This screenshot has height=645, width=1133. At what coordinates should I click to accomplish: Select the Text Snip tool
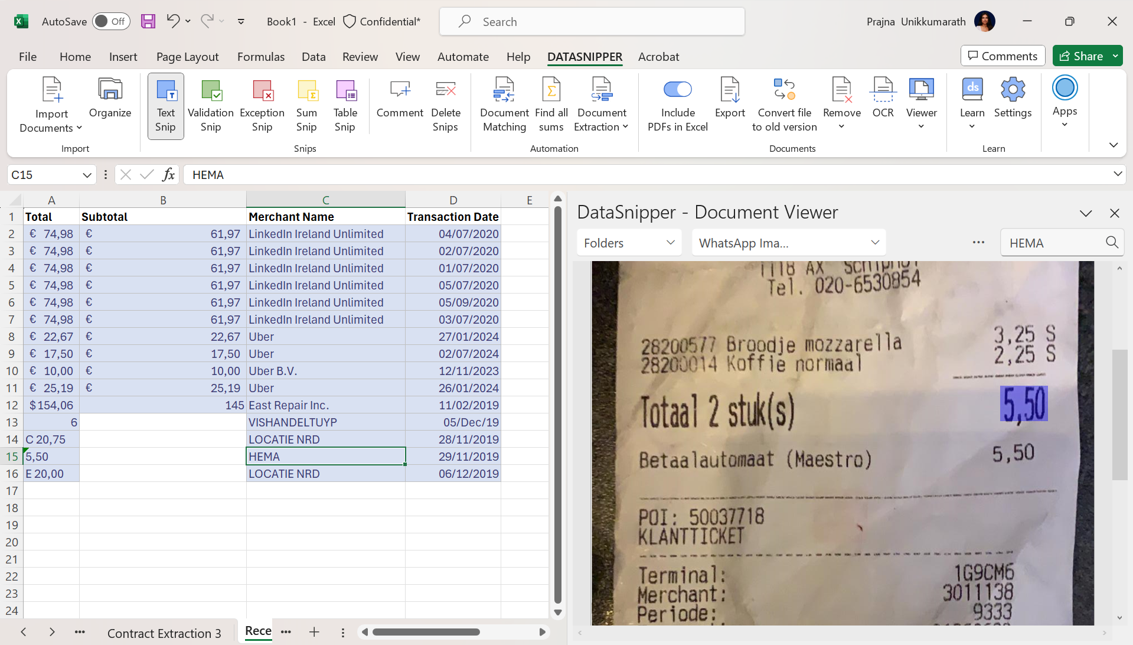point(165,106)
